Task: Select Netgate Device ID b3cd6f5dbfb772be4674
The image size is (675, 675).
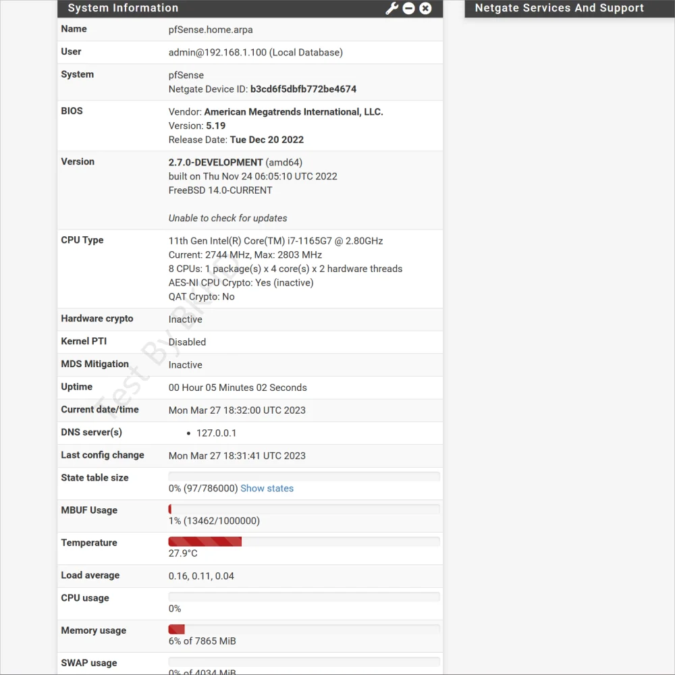Action: pos(304,89)
